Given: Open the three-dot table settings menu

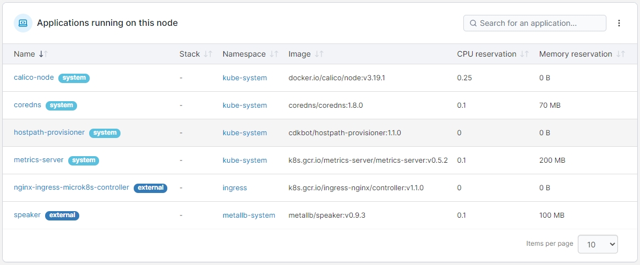Looking at the screenshot, I should (x=619, y=23).
